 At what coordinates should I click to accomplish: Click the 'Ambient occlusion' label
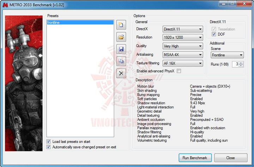151,120
